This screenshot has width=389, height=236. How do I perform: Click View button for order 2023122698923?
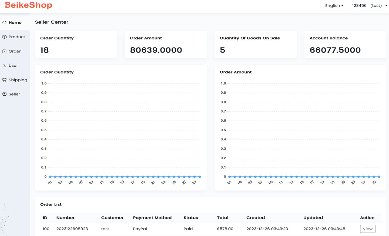click(368, 229)
